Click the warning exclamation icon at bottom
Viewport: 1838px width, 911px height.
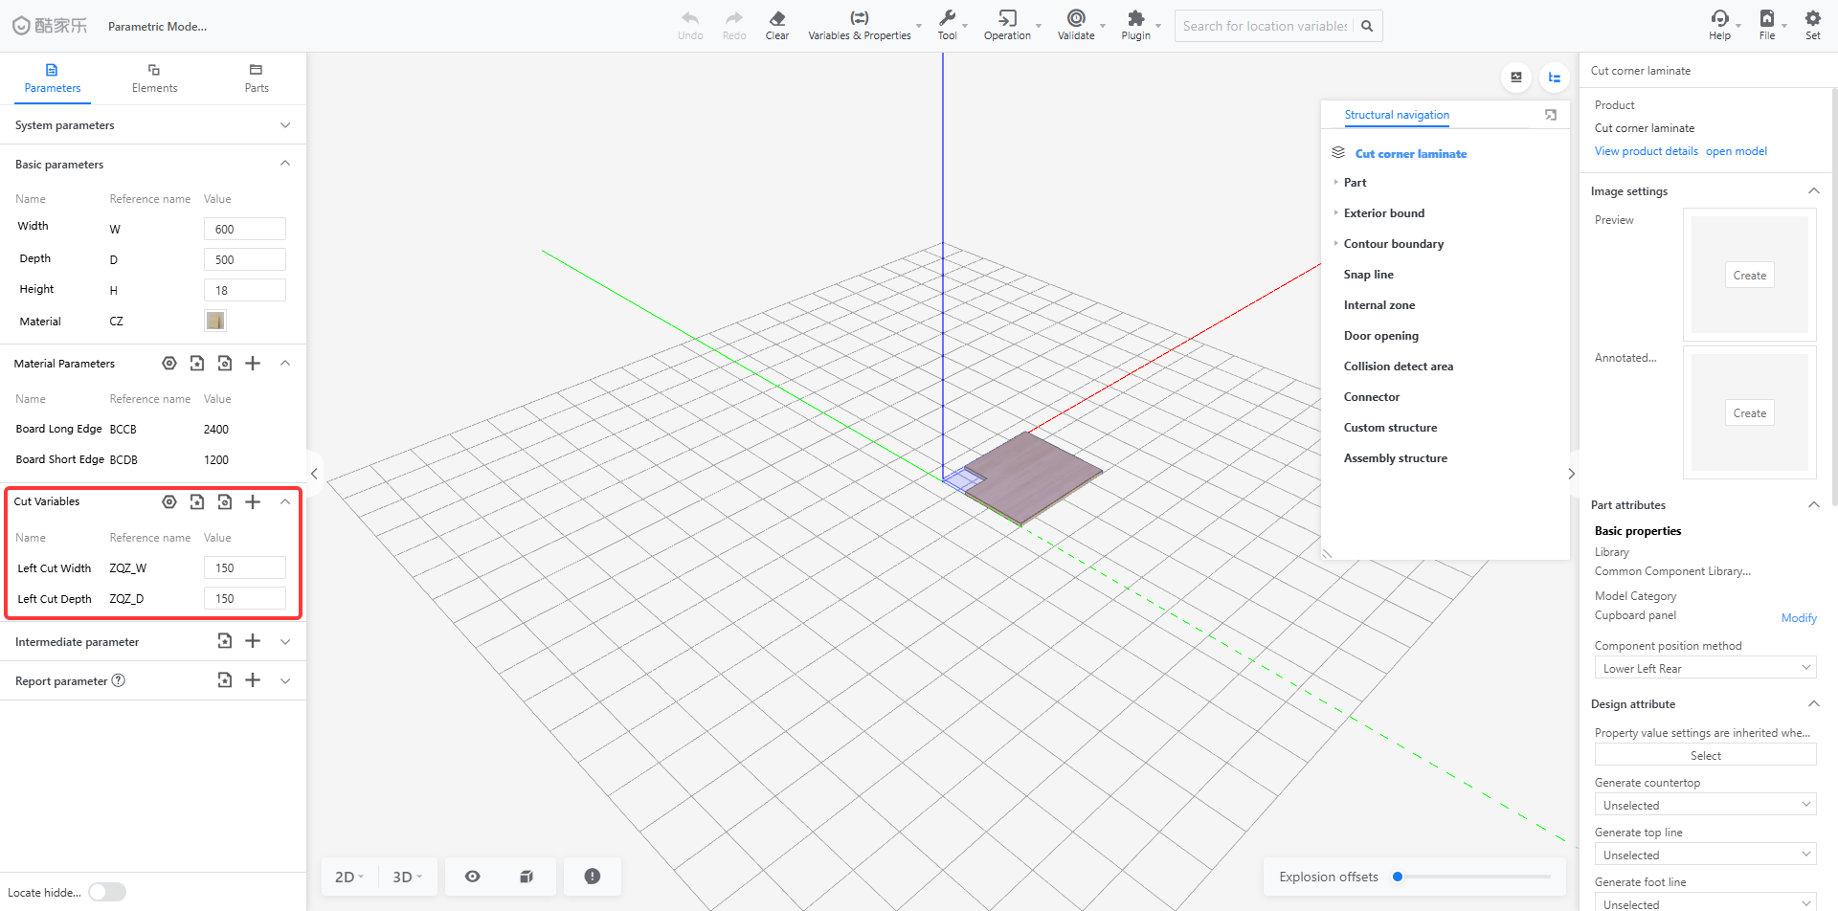click(593, 877)
